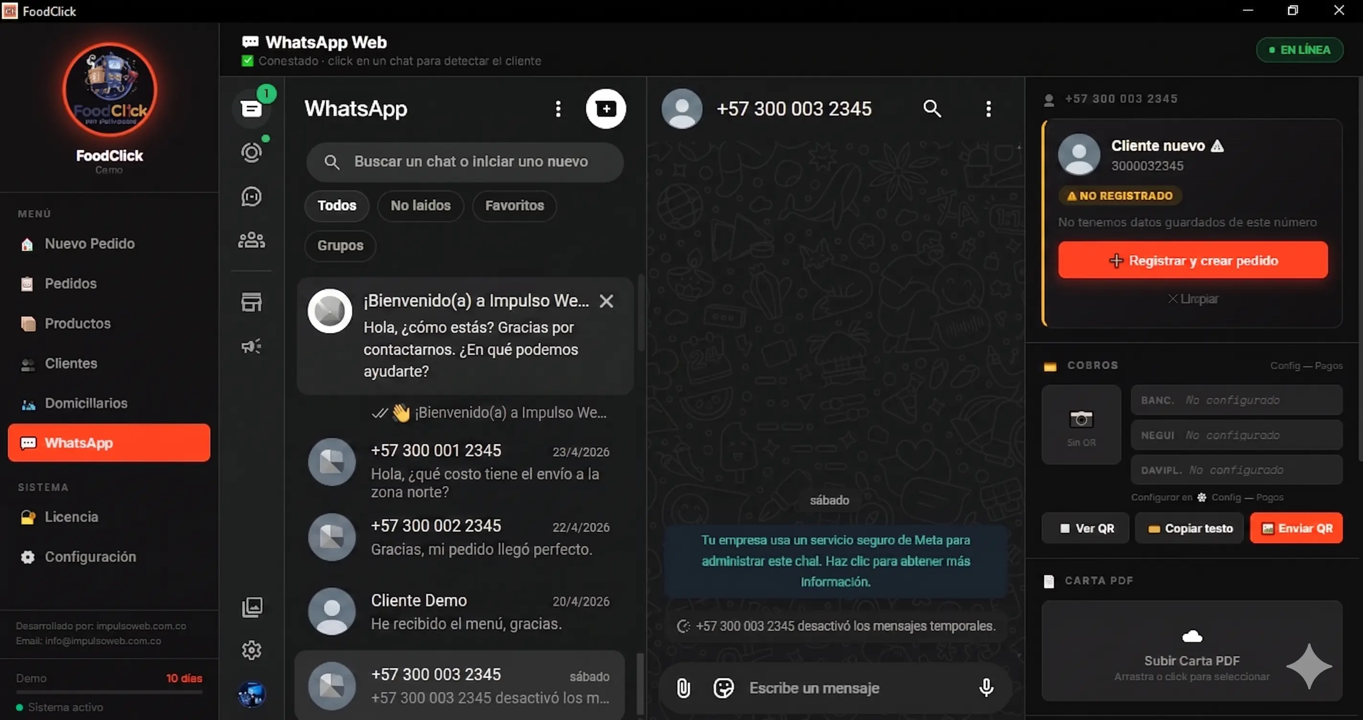Click the Meta secure service info message

pyautogui.click(x=836, y=561)
